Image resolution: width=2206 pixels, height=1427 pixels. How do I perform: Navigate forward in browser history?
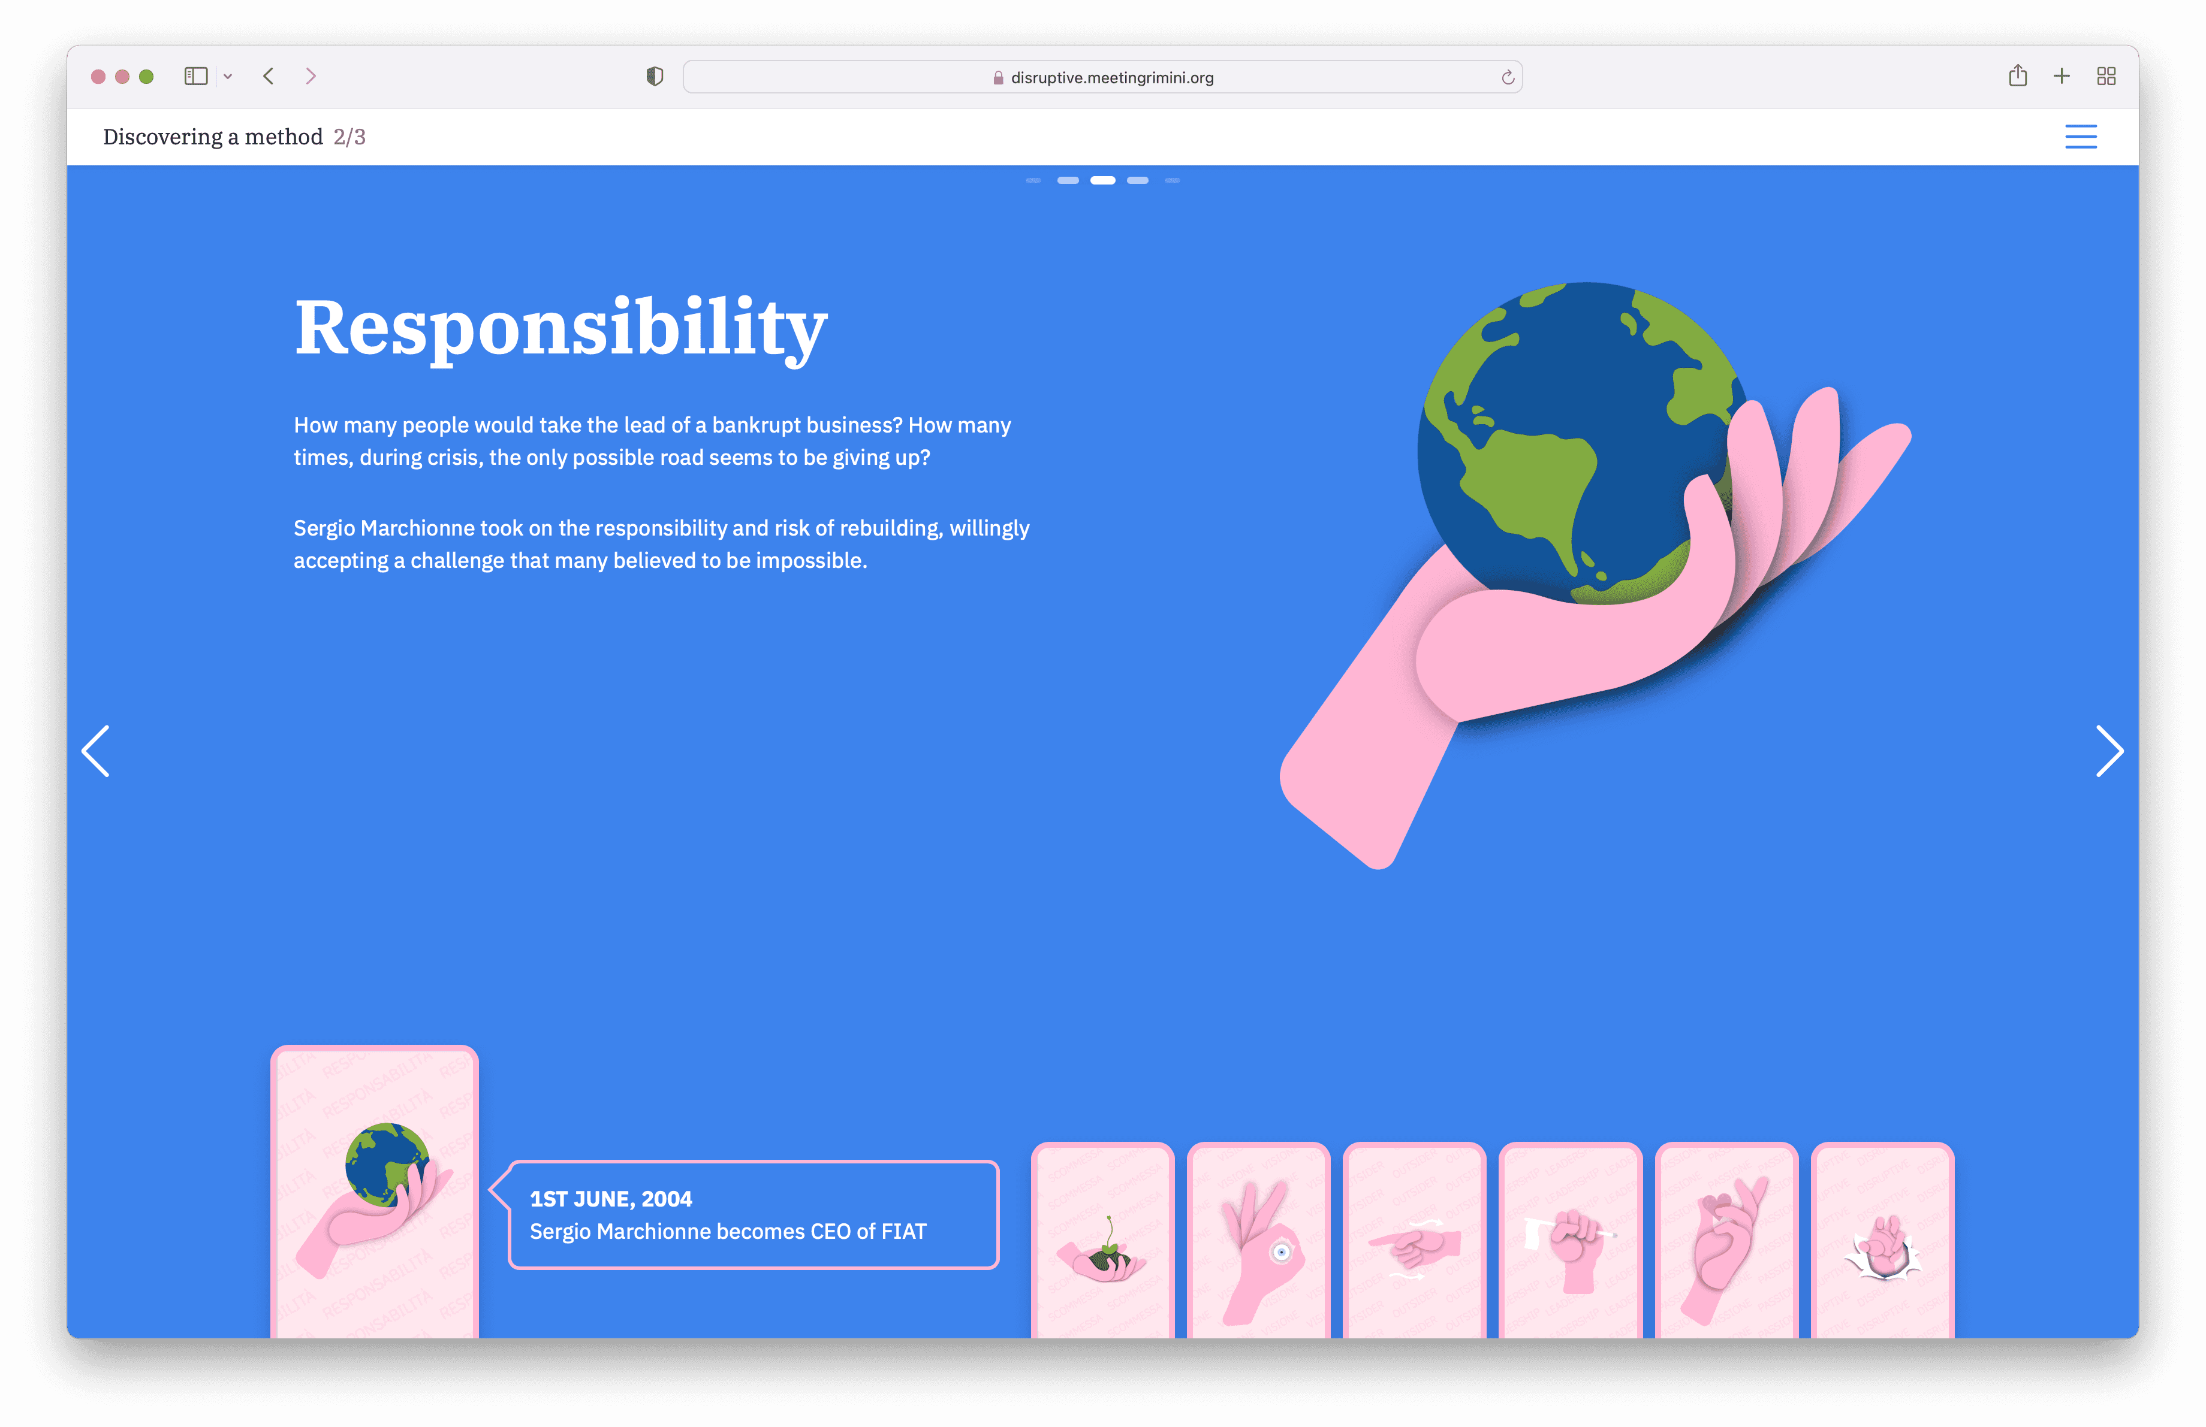point(311,76)
